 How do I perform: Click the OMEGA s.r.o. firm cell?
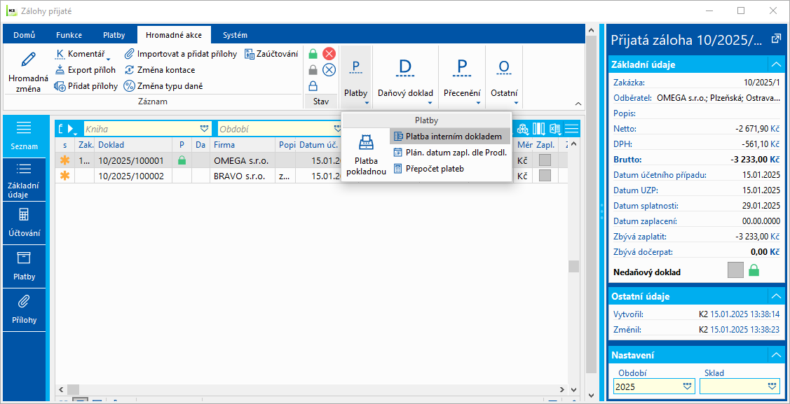243,160
